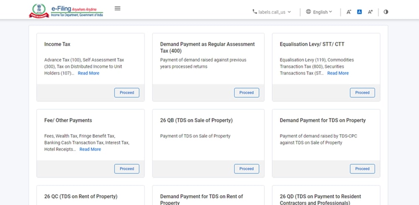This screenshot has height=205, width=419.
Task: Decrease the page font size
Action: point(349,12)
